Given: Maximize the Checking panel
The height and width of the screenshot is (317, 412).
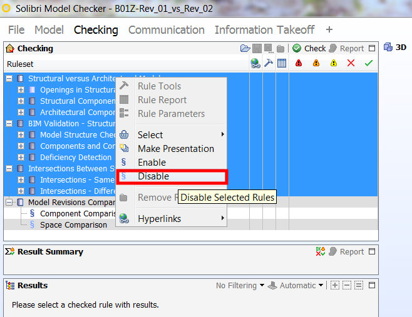Looking at the screenshot, I should point(372,48).
